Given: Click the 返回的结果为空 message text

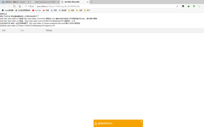Looking at the screenshot, I should [105, 123].
